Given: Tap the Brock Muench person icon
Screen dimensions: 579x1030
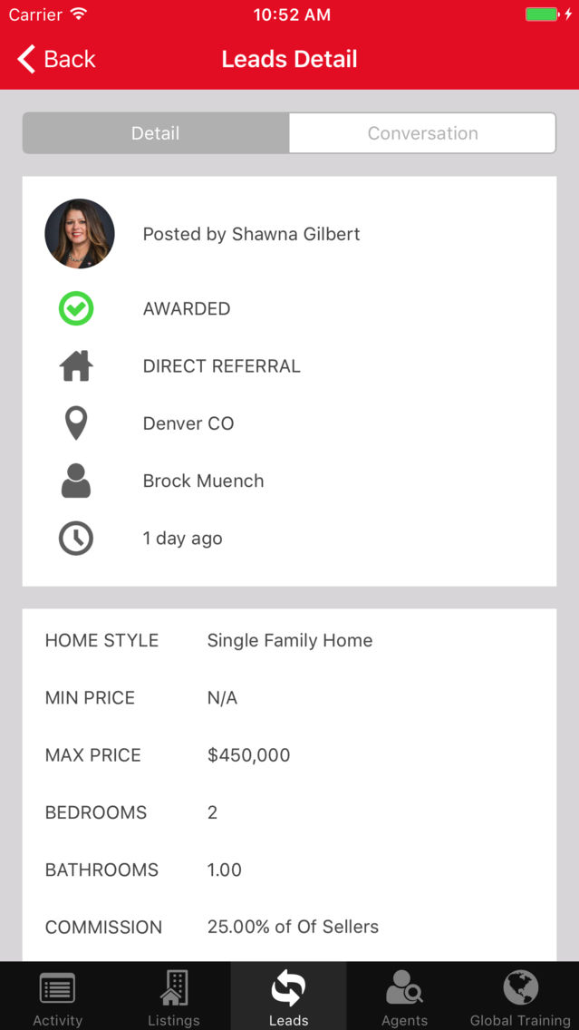Looking at the screenshot, I should (x=76, y=481).
